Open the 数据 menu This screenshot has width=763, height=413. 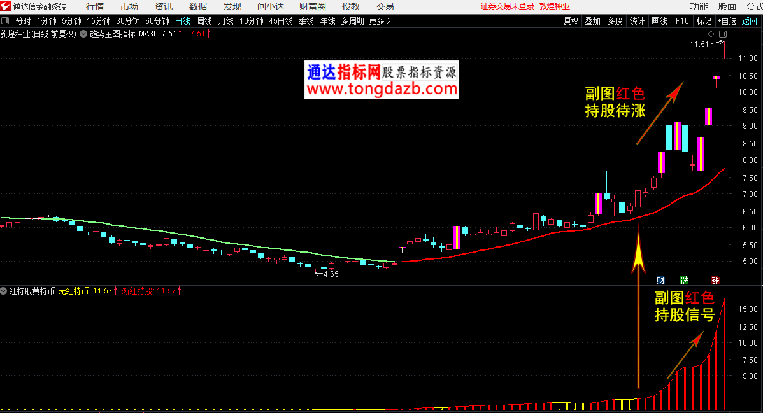click(198, 6)
